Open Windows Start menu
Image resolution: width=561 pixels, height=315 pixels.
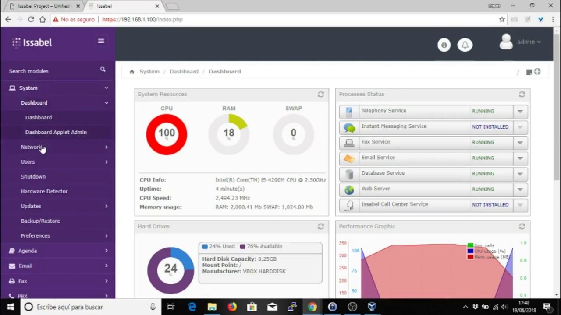click(x=10, y=307)
